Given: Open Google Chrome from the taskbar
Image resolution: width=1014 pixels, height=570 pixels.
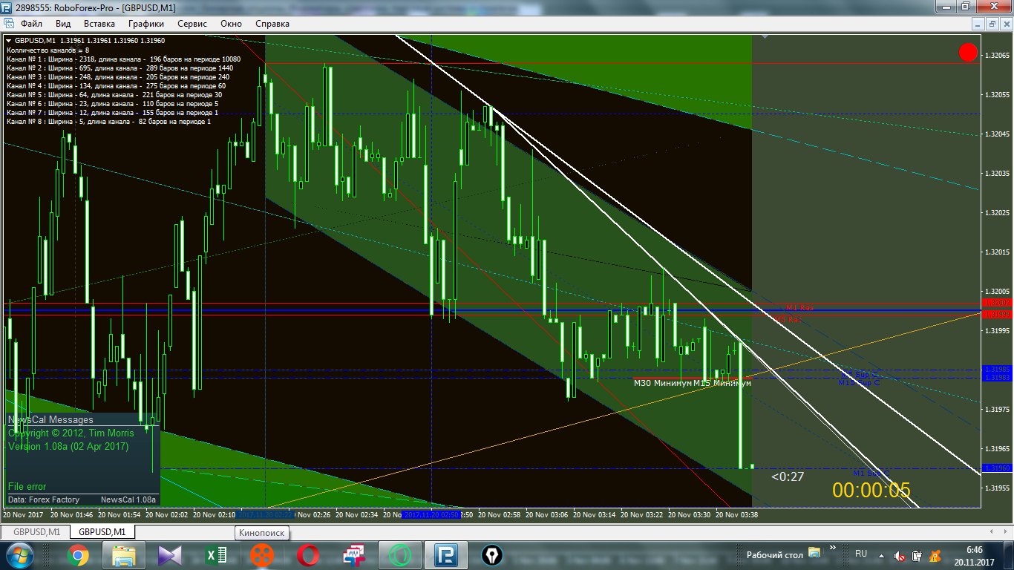Looking at the screenshot, I should [78, 554].
